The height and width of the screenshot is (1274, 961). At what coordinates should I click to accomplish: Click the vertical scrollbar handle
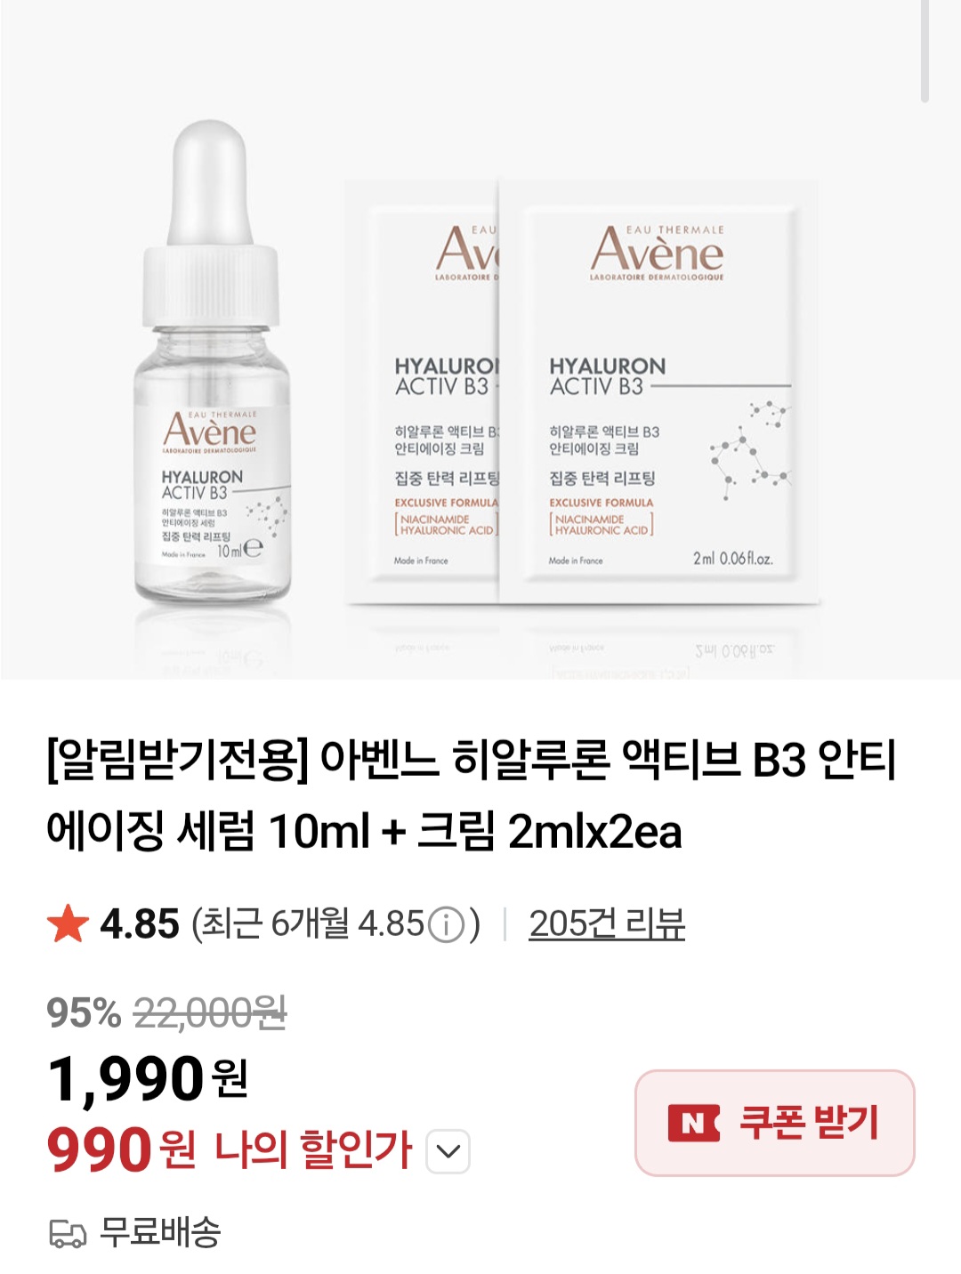coord(925,51)
